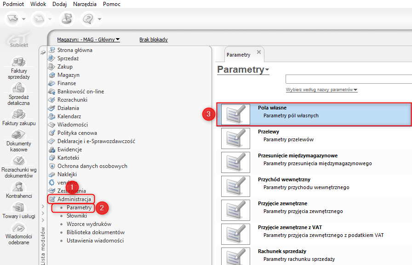Open Słowniki under Administracja
This screenshot has width=412, height=265.
point(76,216)
